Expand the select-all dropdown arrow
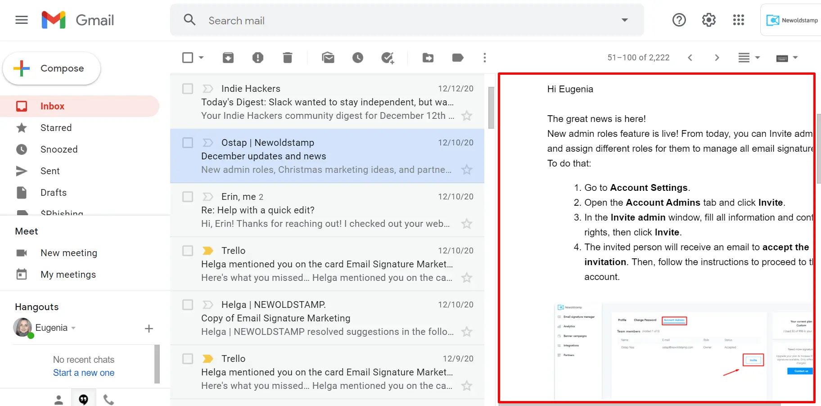Image resolution: width=821 pixels, height=406 pixels. 201,58
